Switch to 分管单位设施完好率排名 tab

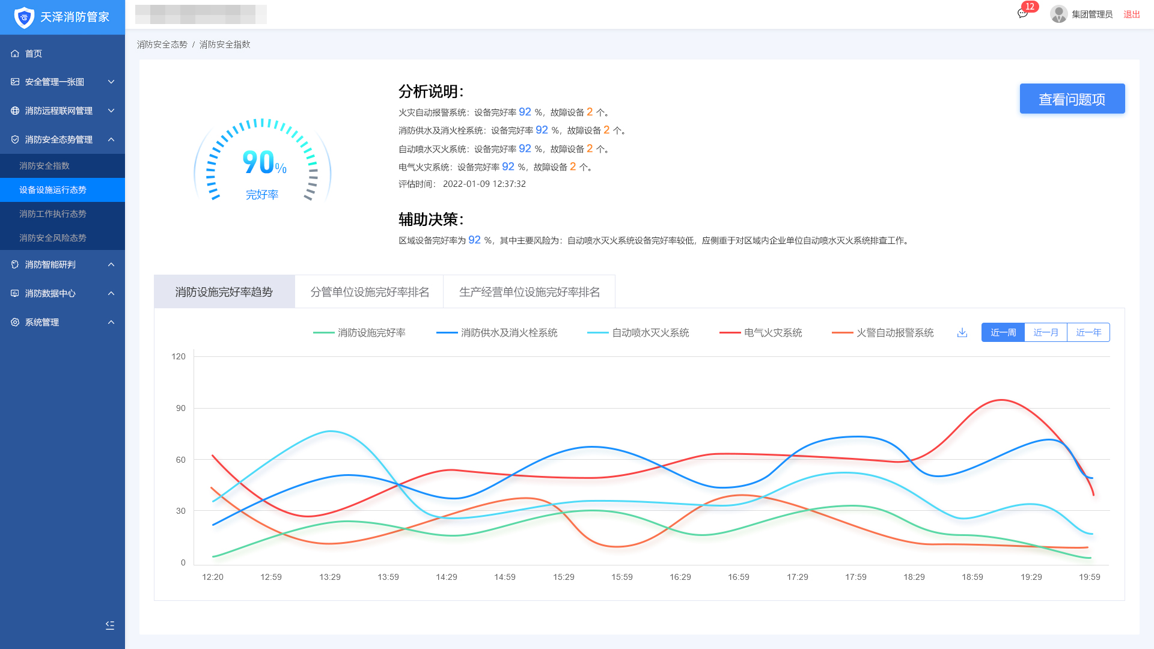click(x=370, y=292)
